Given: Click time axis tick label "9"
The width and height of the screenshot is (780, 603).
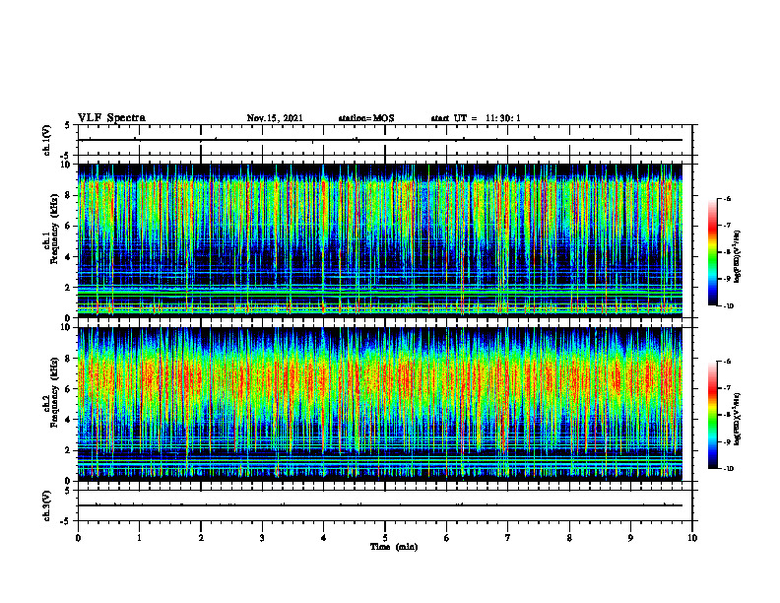Looking at the screenshot, I should 630,538.
